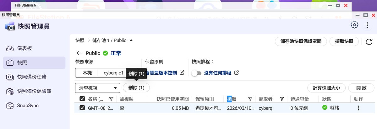Image resolution: width=377 pixels, height=129 pixels.
Task: Click the back arrow next to Public
Action: tap(79, 53)
